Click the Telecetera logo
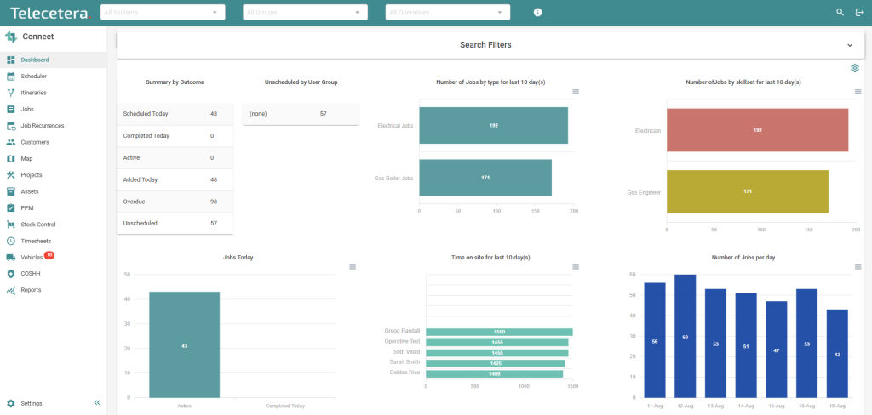This screenshot has height=415, width=872. (50, 13)
